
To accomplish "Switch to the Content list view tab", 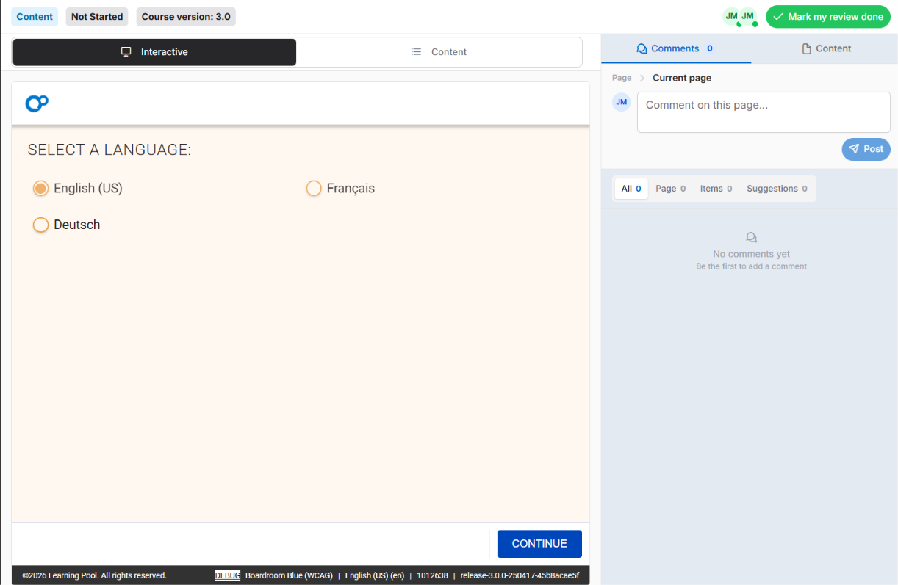I will point(439,52).
